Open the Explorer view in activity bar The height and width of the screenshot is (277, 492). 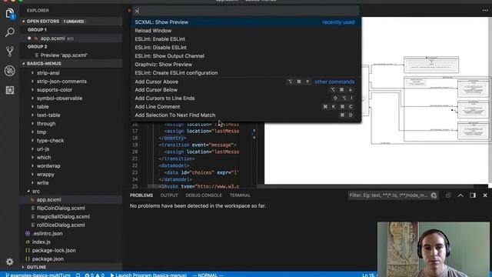pyautogui.click(x=10, y=14)
